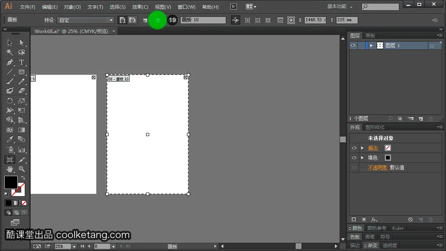Select the Direct Selection tool
This screenshot has width=446, height=251.
click(x=22, y=43)
